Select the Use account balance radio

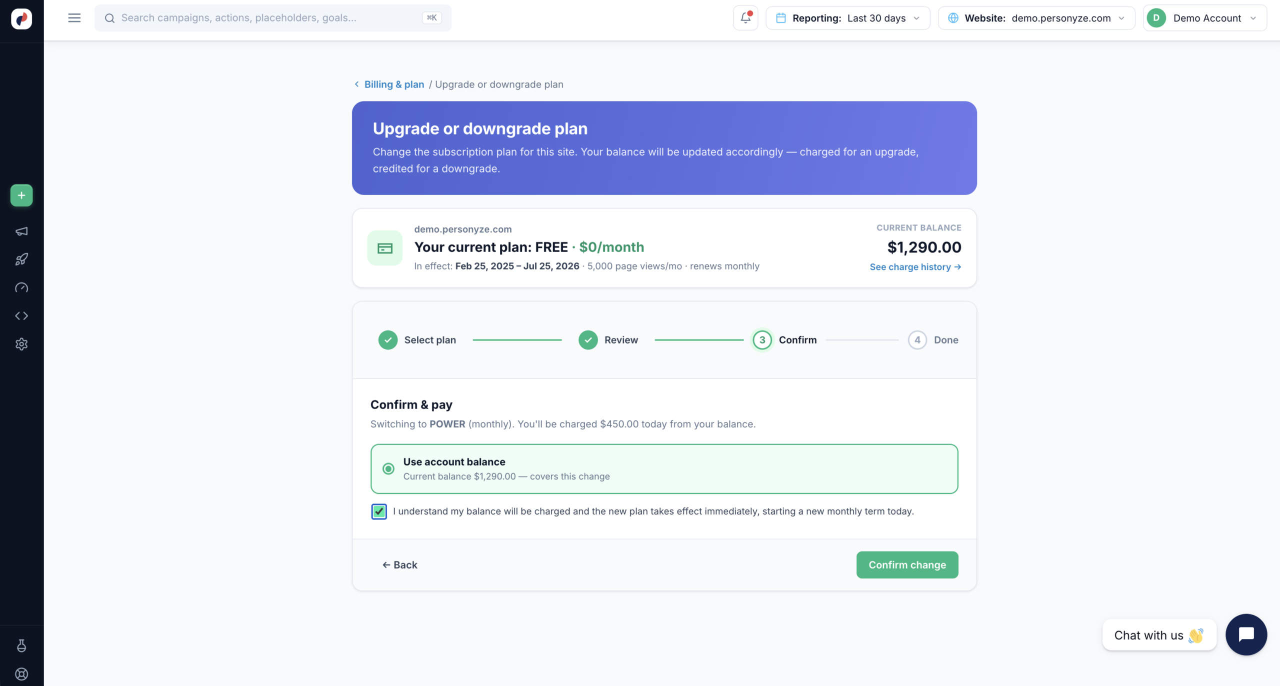click(388, 469)
